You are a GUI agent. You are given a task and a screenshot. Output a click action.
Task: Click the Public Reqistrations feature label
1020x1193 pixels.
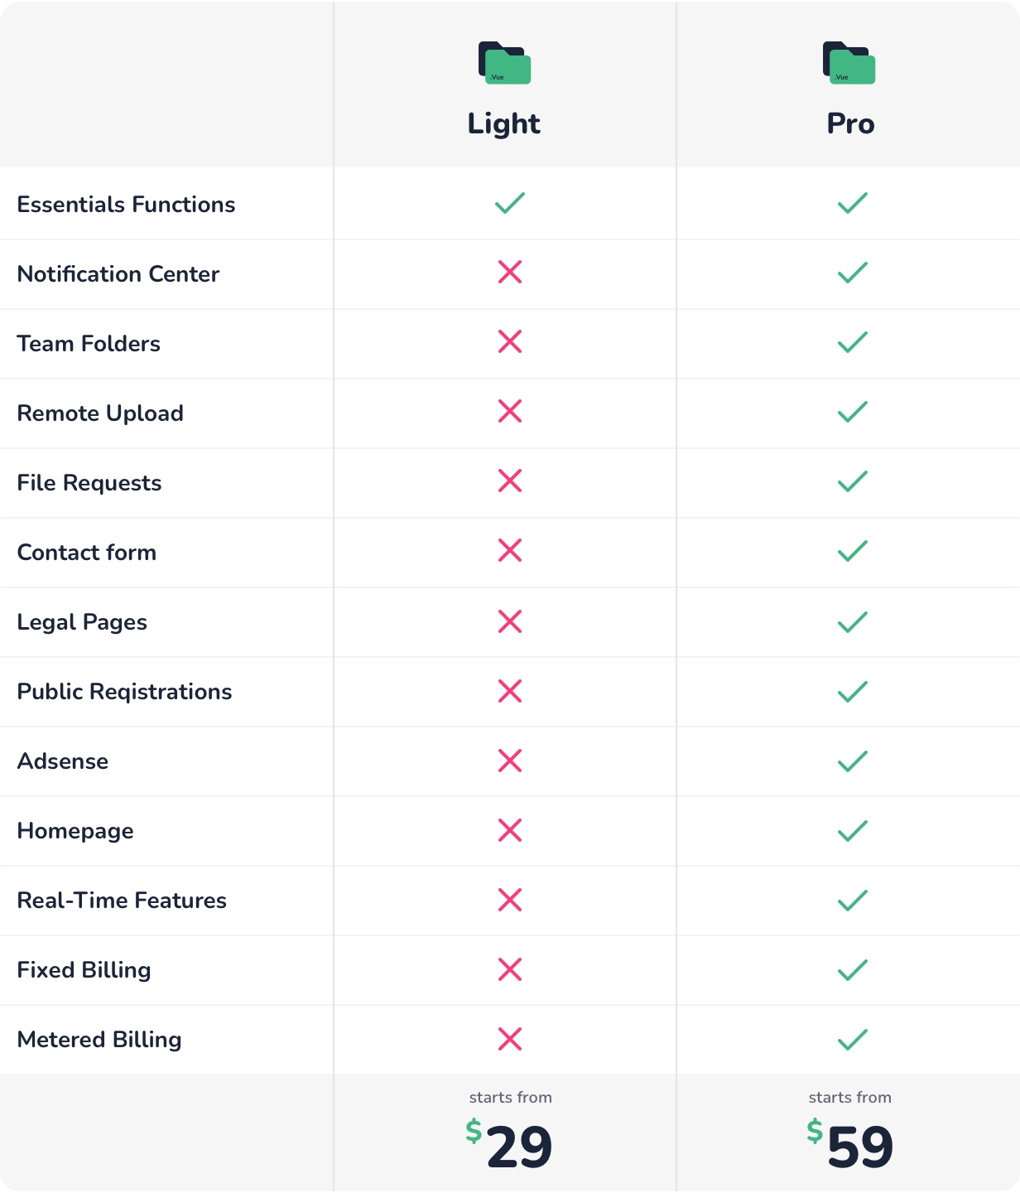pyautogui.click(x=124, y=692)
